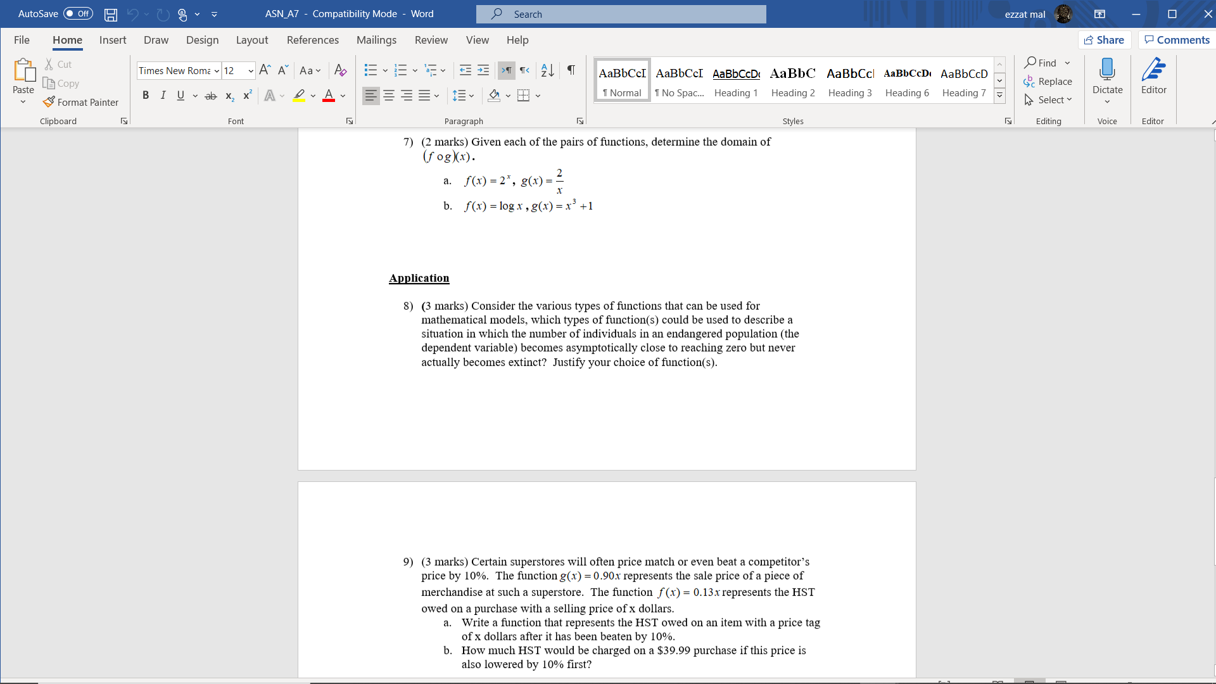Click the Sort paragraphs icon

point(548,70)
